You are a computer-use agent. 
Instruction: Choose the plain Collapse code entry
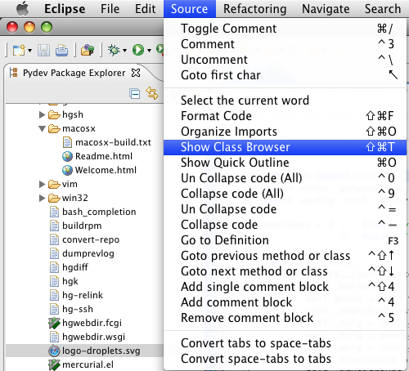285,225
